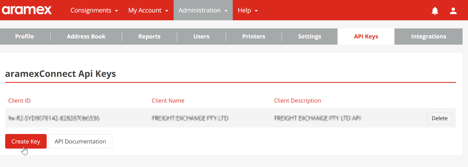
Task: Expand the My Account dropdown menu
Action: (x=148, y=10)
